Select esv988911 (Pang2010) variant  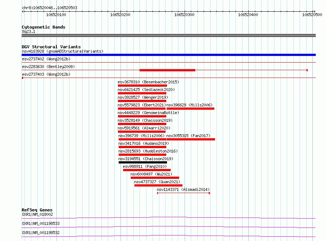pyautogui.click(x=145, y=166)
